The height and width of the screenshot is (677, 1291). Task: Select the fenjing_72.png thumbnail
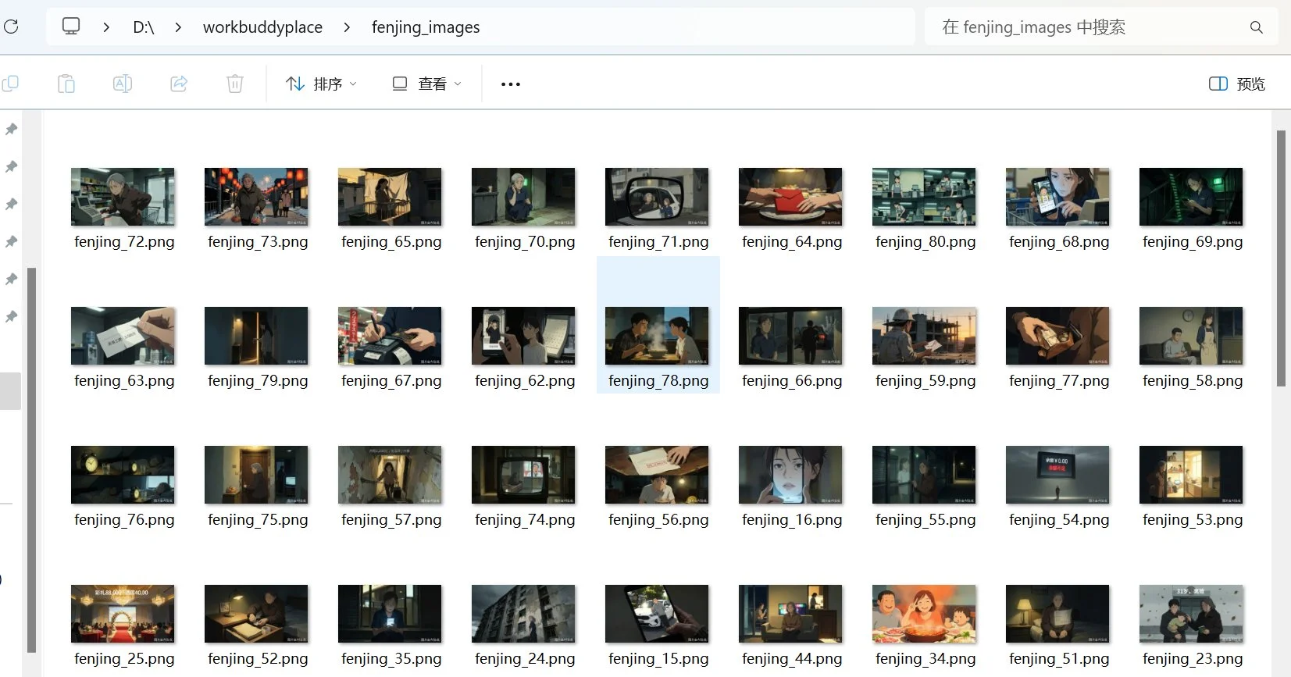click(123, 197)
